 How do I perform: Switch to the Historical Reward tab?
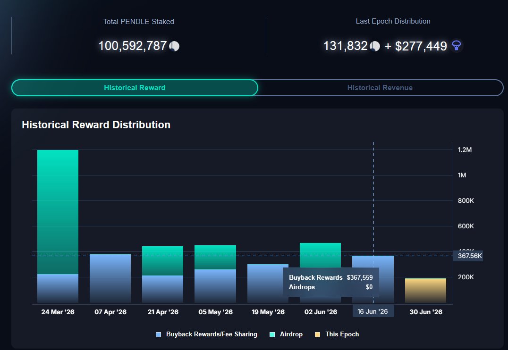click(135, 88)
